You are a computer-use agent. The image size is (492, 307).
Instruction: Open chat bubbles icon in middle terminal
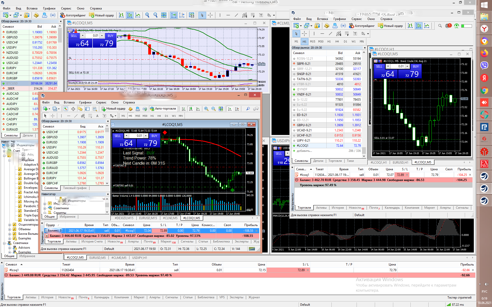click(256, 109)
